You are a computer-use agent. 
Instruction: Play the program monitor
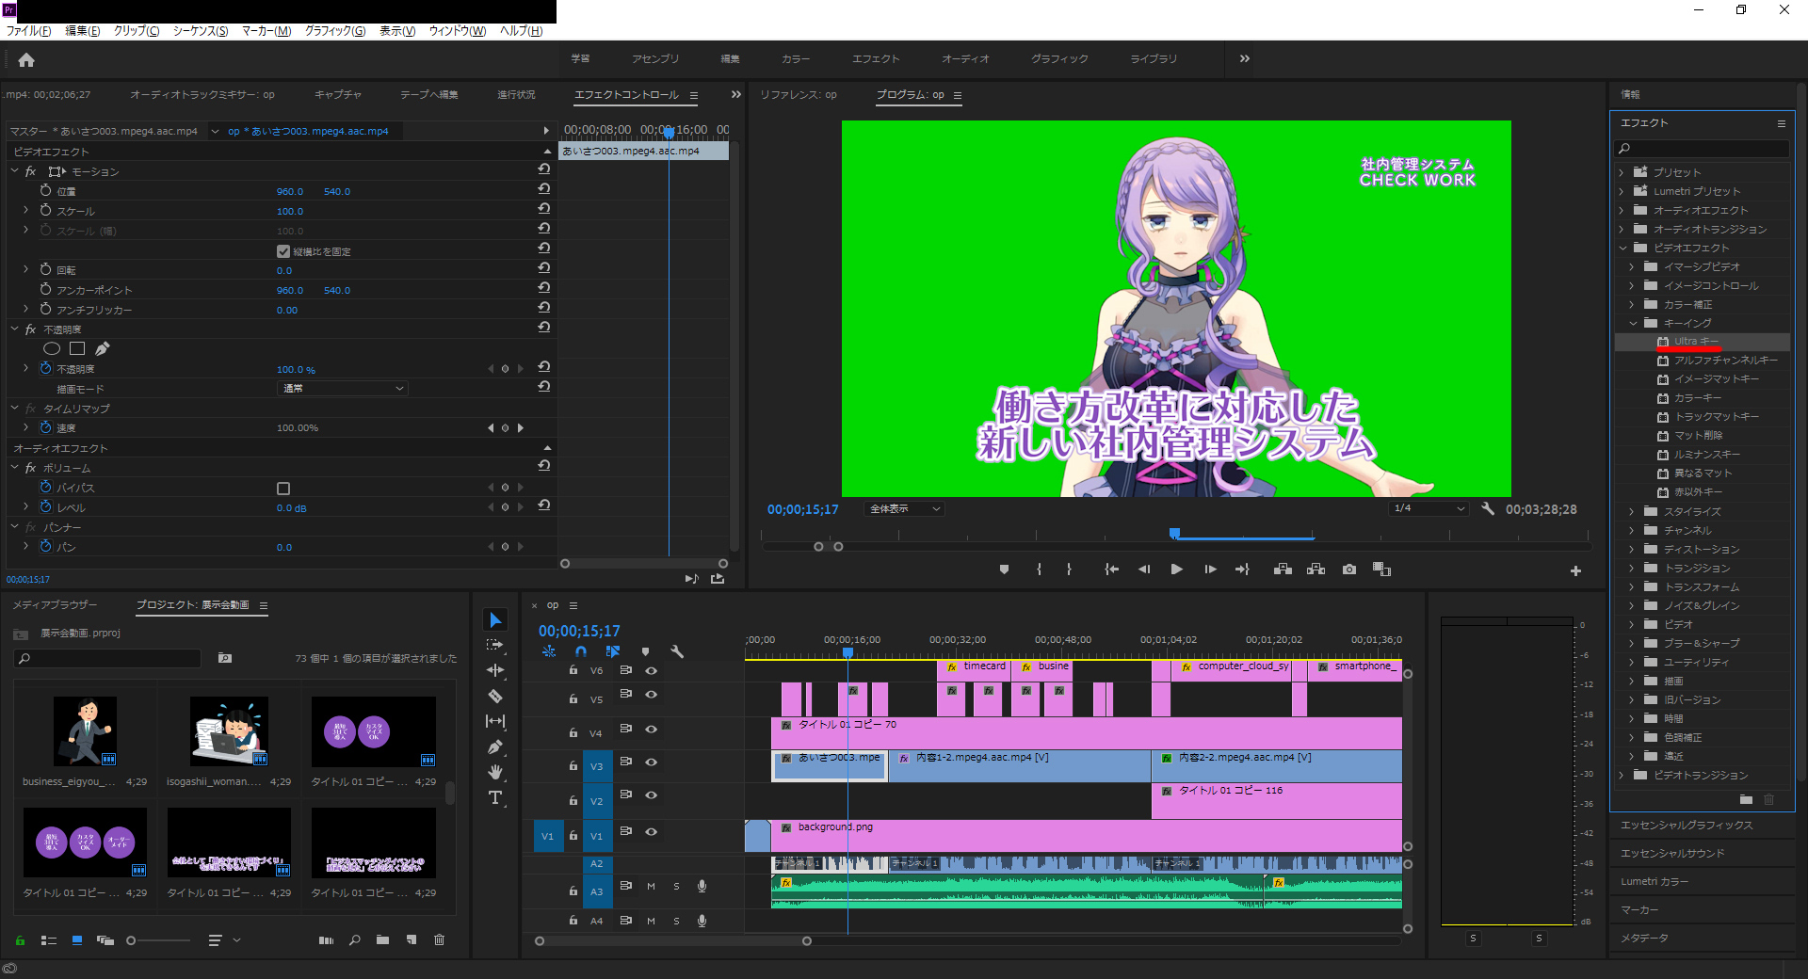(x=1176, y=570)
